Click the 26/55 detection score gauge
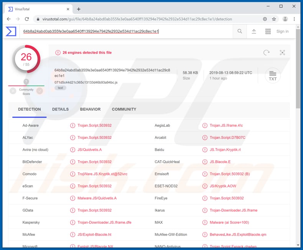 [x=26, y=59]
